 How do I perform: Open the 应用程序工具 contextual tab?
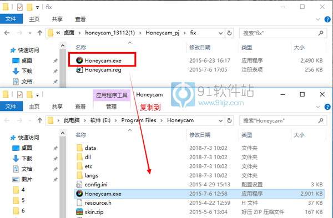112,95
